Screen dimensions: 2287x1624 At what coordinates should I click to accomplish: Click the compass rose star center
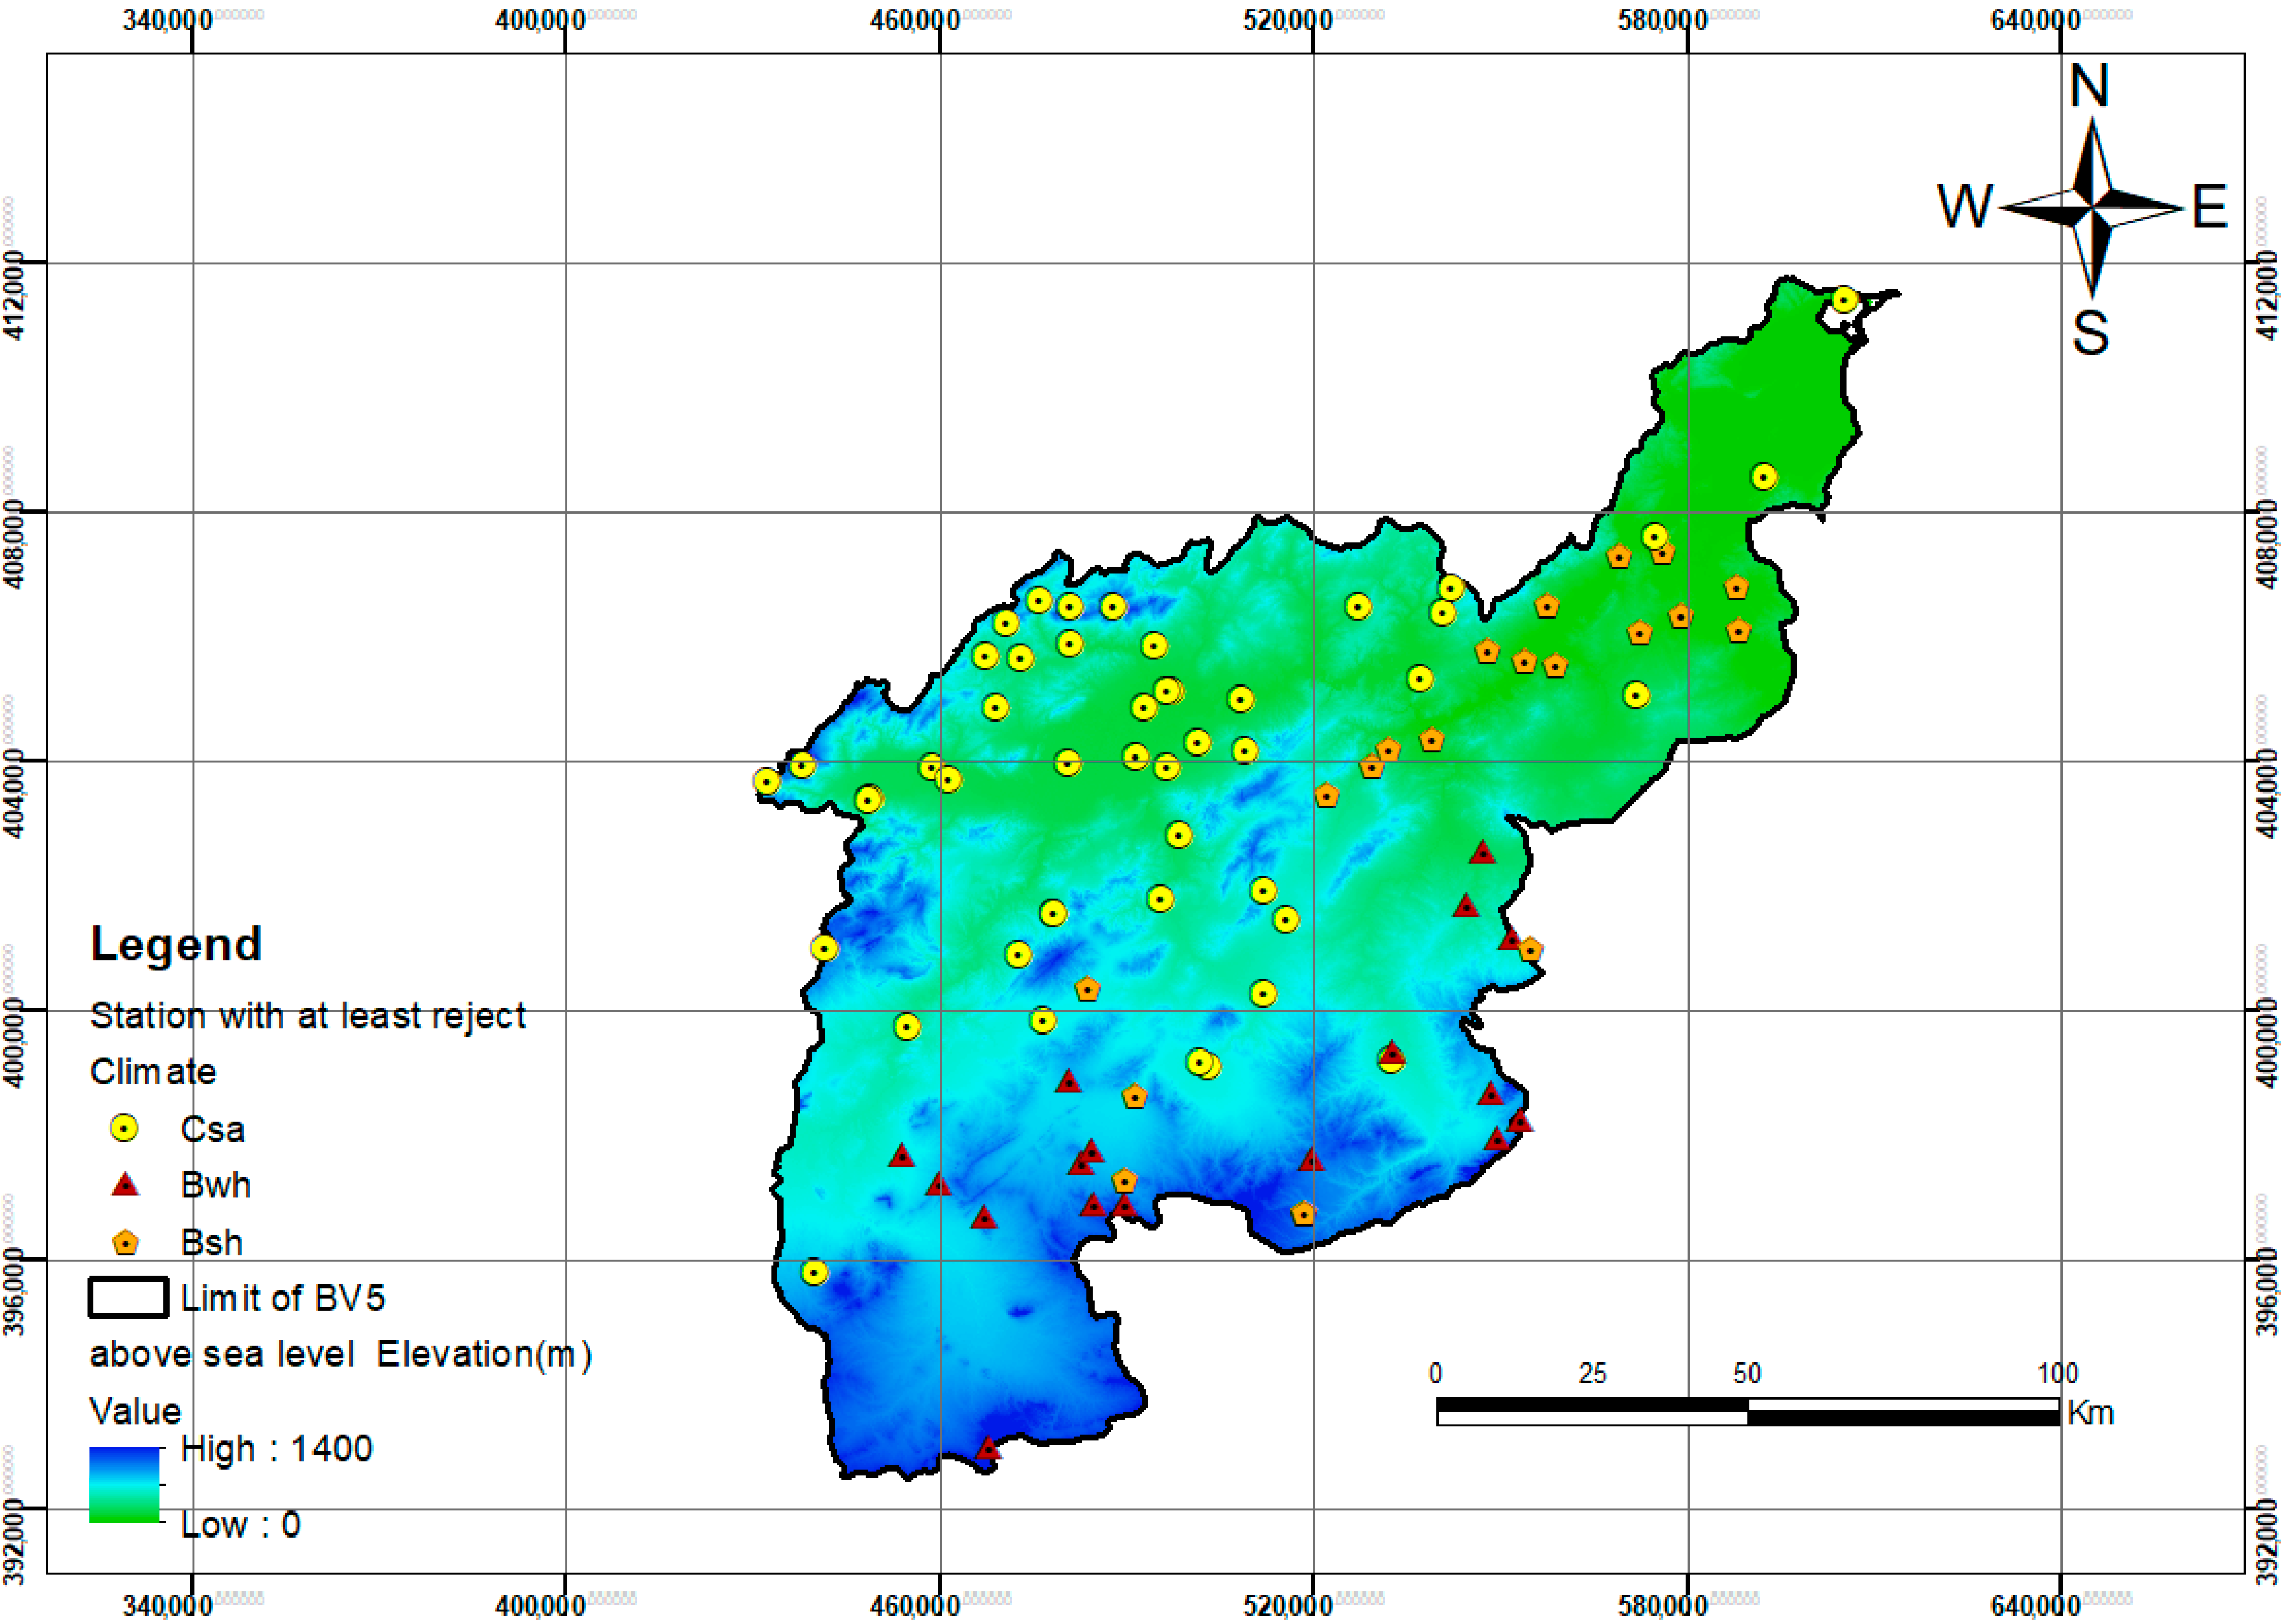[2091, 208]
